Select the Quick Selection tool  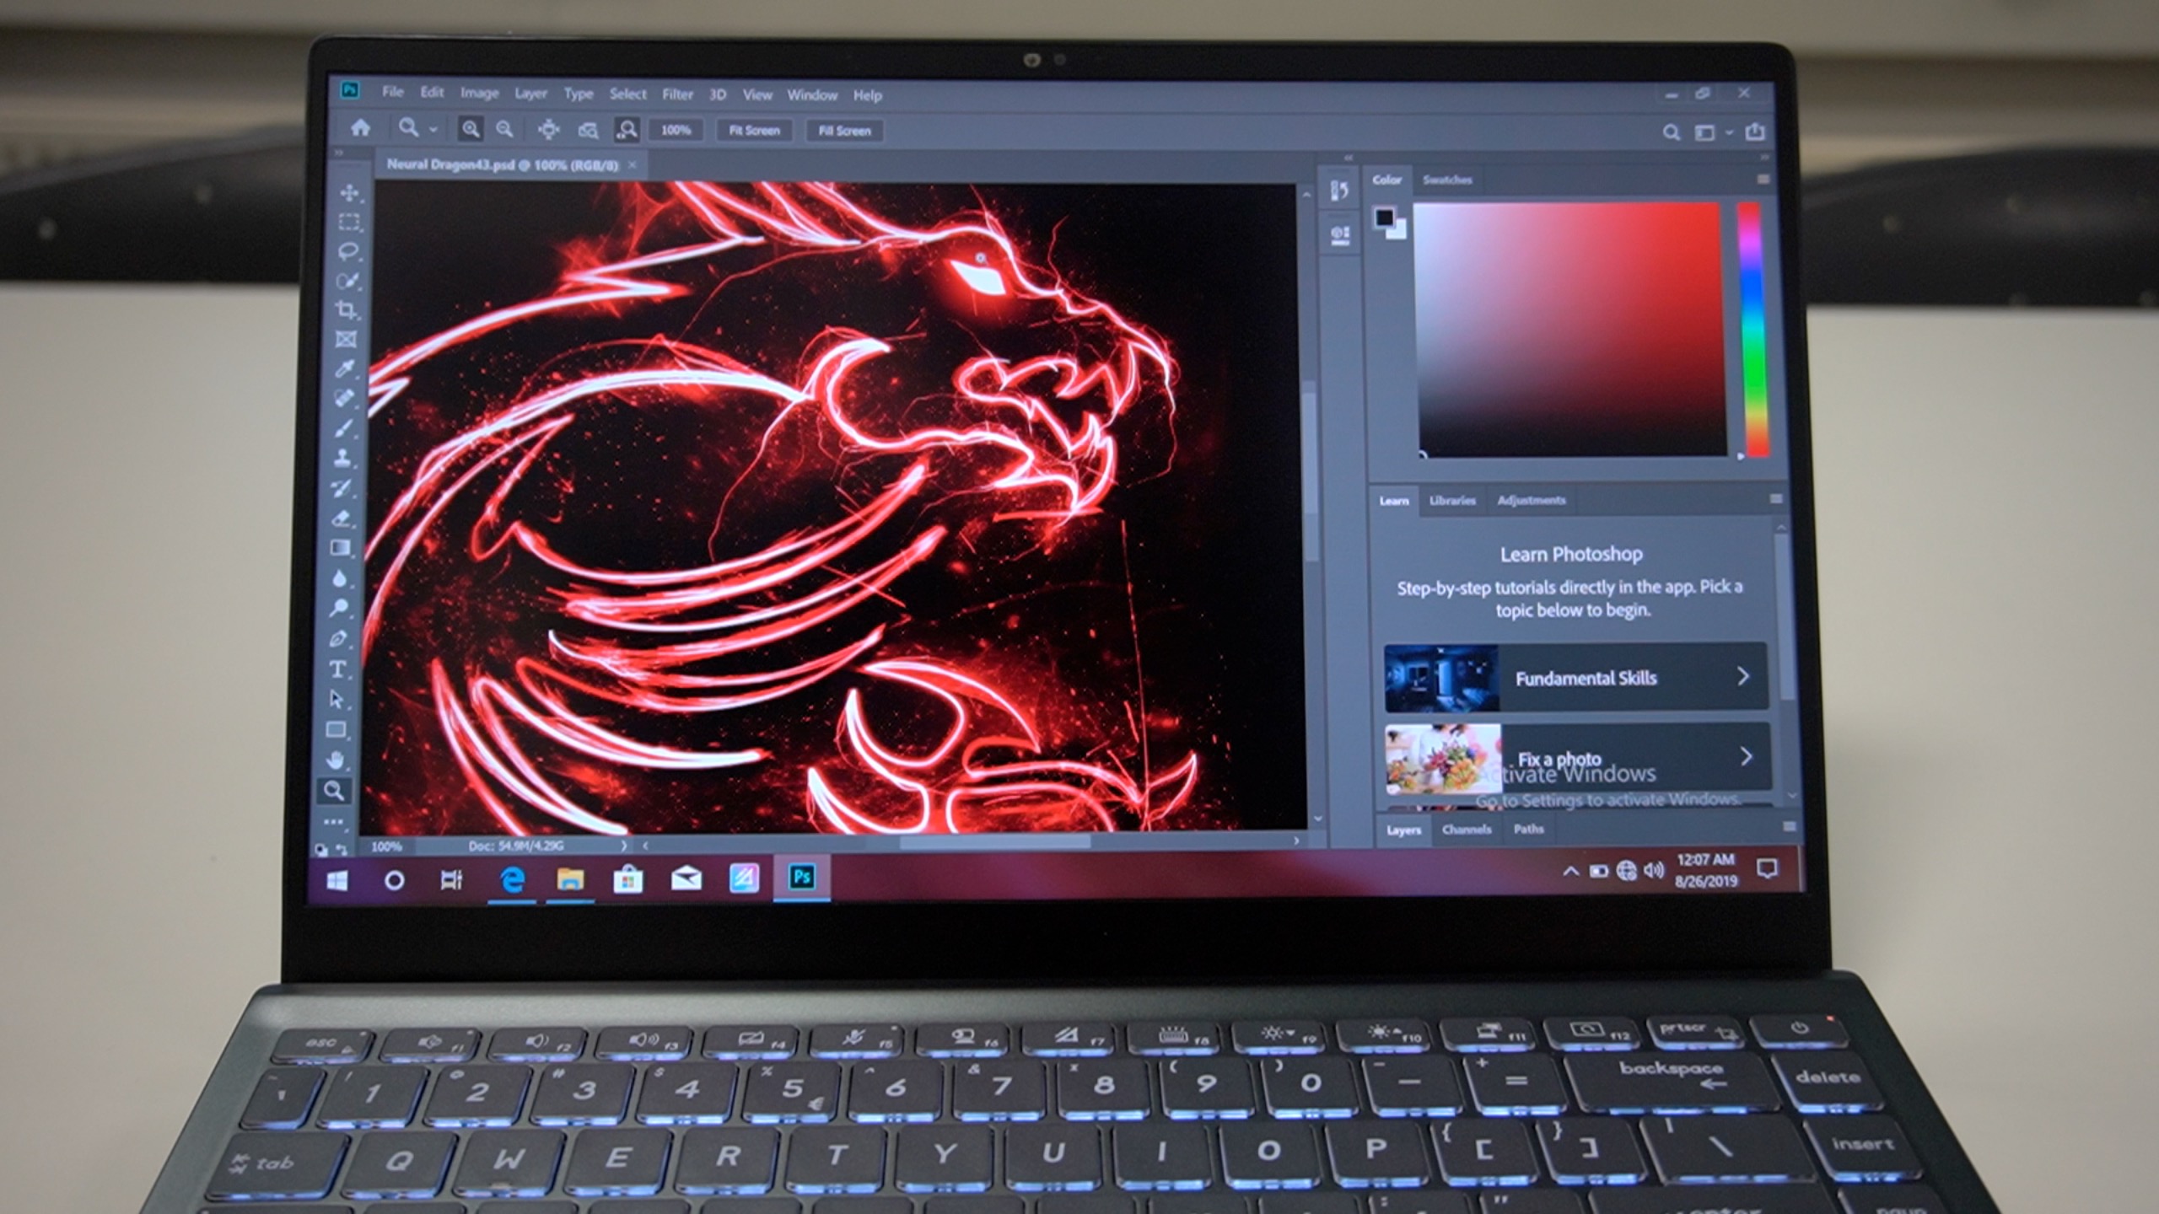tap(347, 281)
